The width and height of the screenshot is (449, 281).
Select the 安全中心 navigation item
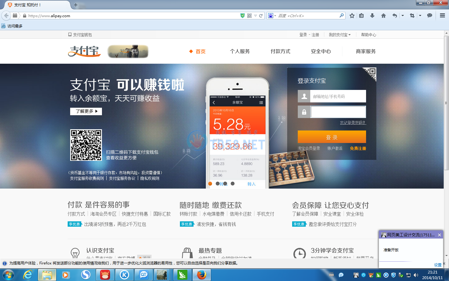[321, 52]
